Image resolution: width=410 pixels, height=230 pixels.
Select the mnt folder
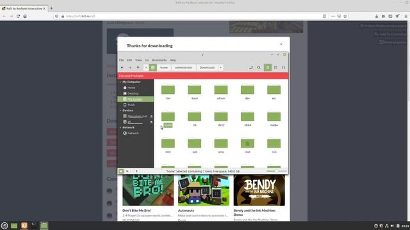click(168, 146)
